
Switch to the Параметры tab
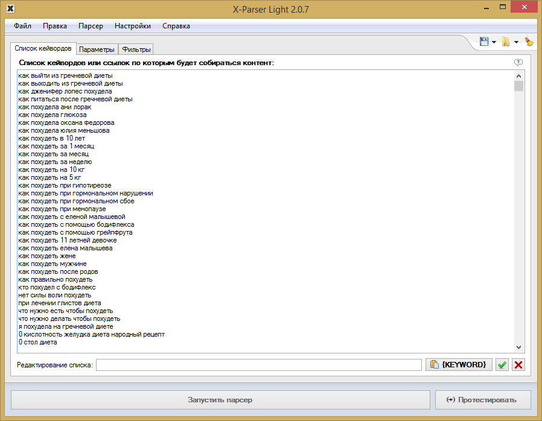pos(97,49)
